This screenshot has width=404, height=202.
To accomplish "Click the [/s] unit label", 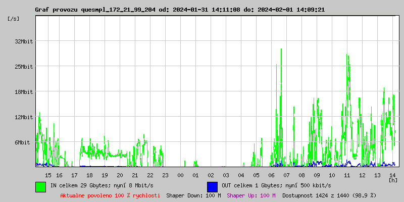I will point(14,19).
